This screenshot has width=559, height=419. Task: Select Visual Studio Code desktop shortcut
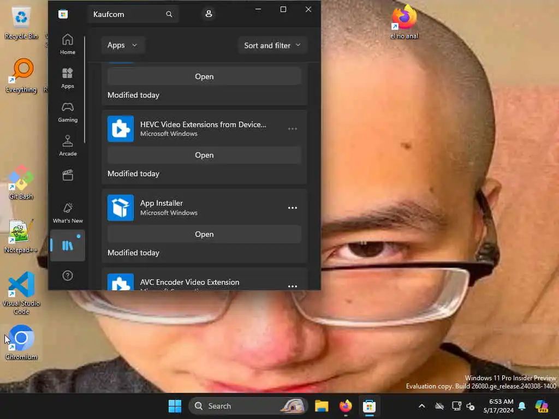point(21,293)
